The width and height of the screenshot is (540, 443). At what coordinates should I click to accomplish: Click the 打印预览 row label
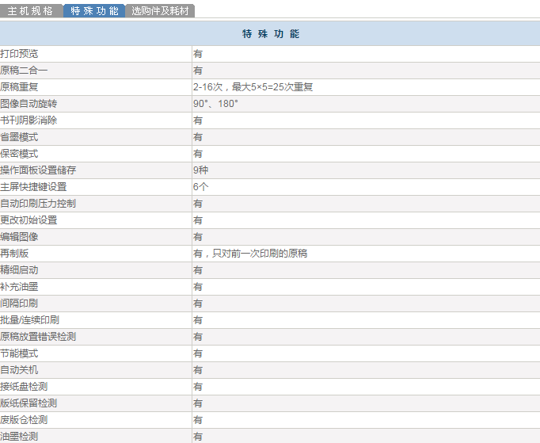(x=19, y=54)
